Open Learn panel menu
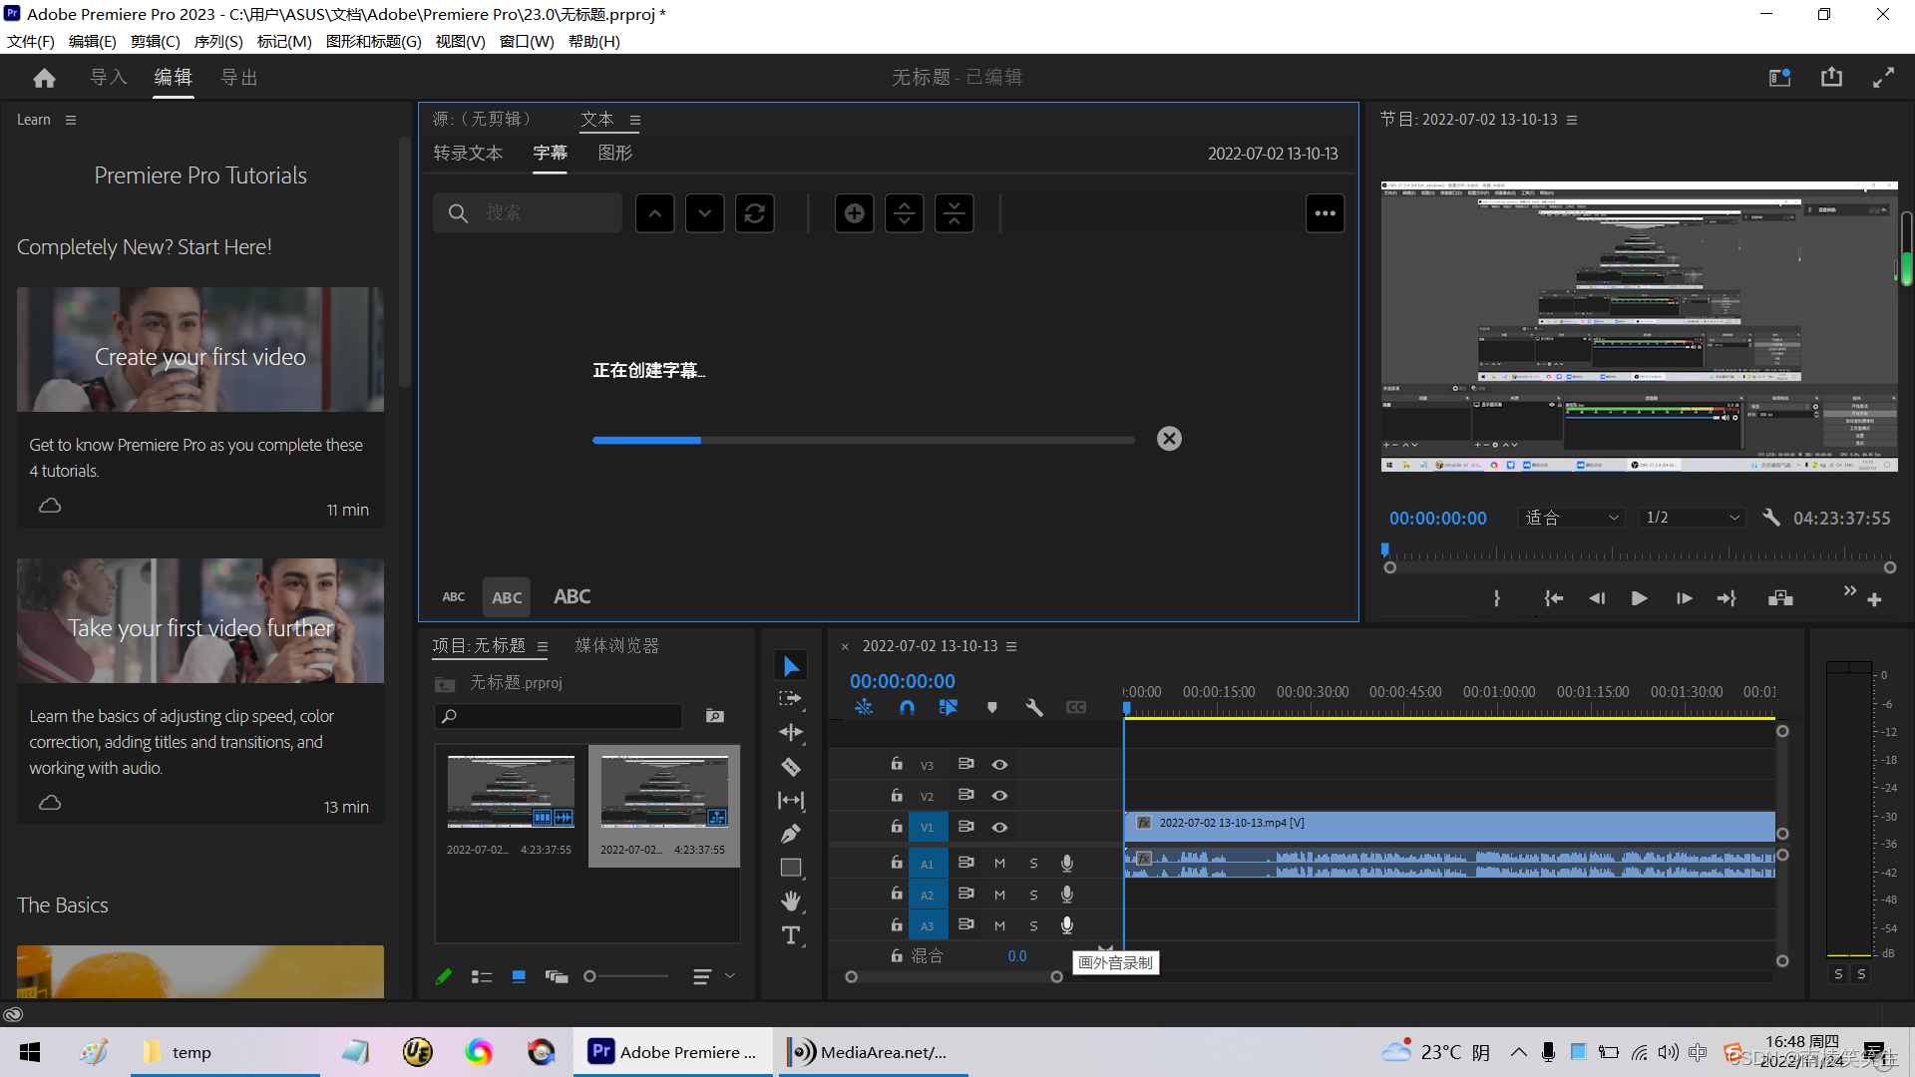Image resolution: width=1915 pixels, height=1077 pixels. click(71, 120)
